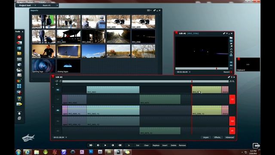The image size is (275, 155).
Task: Click the Ungroup button in timeline
Action: point(206,137)
